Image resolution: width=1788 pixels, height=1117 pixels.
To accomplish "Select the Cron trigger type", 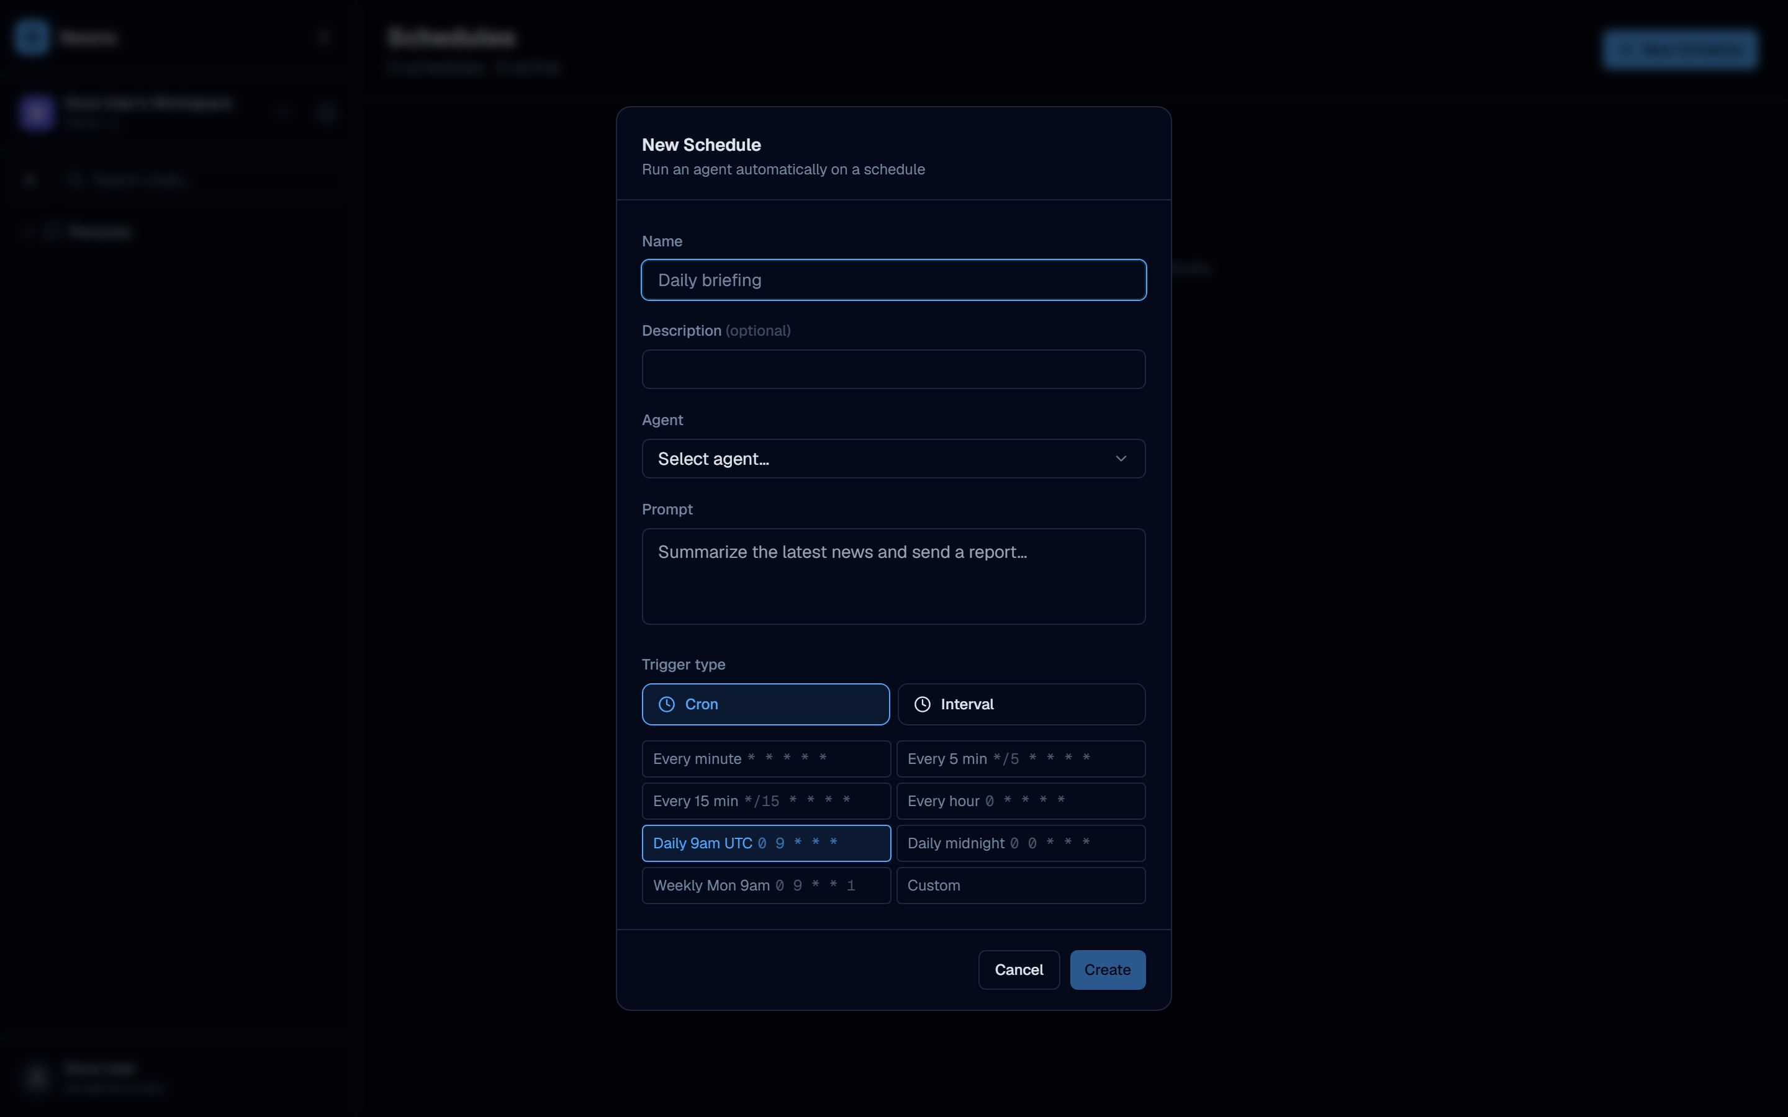I will click(765, 704).
